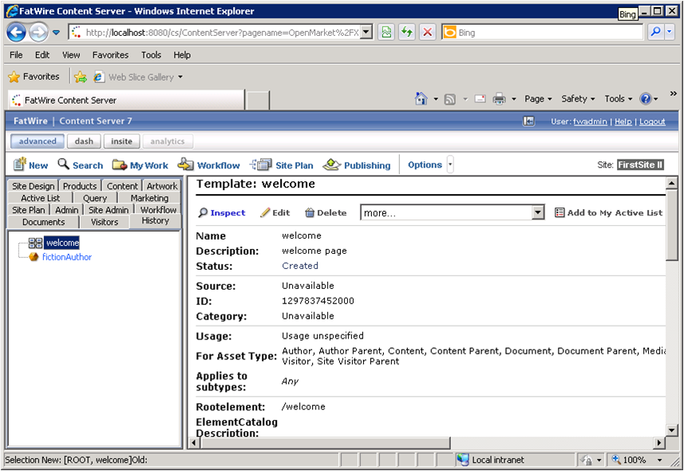Open the Favorites menu
This screenshot has height=471, width=684.
[x=110, y=55]
